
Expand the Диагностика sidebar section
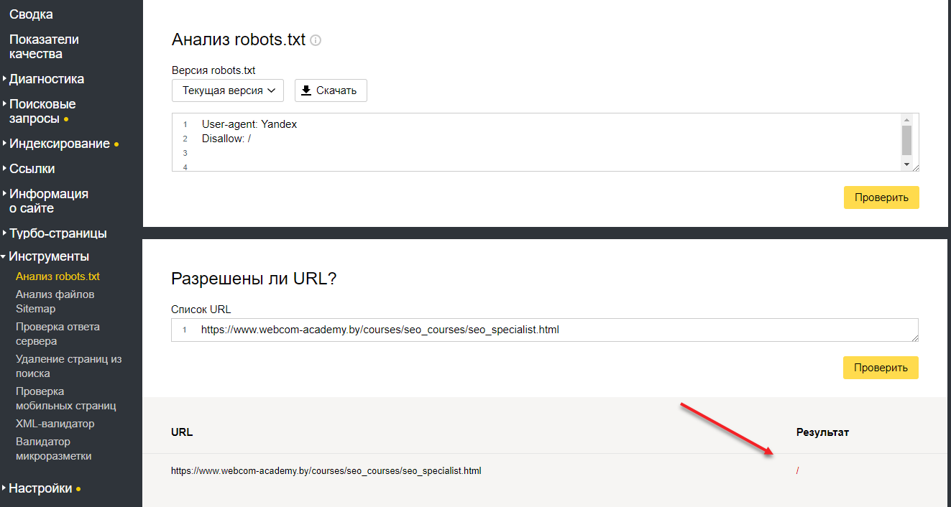click(x=47, y=79)
